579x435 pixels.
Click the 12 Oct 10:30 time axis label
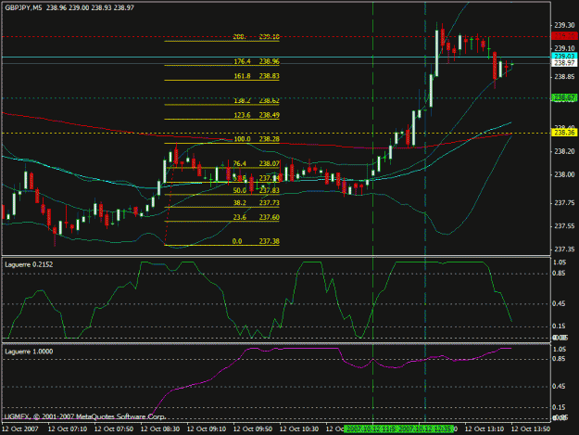[x=299, y=429]
